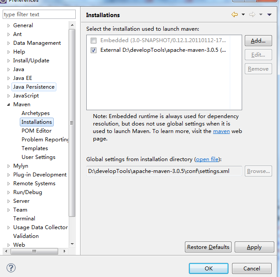Focus the type filter text field
Screen dimensions: 280x277
coord(39,14)
